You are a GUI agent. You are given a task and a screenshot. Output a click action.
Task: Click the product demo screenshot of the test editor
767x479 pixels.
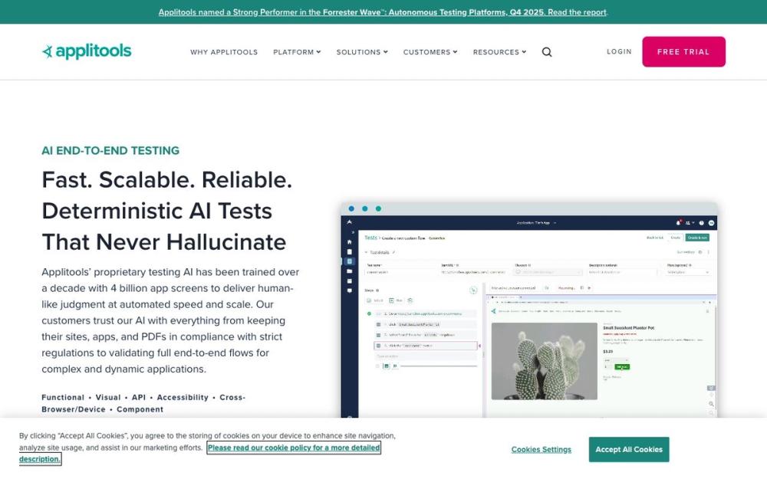pos(529,310)
